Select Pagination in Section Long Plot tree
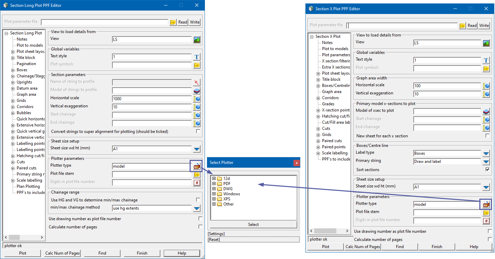This screenshot has width=495, height=259. 26,64
